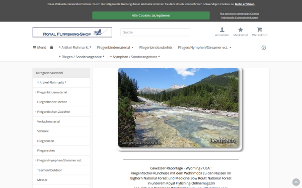Open * Fliegen / Sonderangebote * in the top navigation

(82, 57)
